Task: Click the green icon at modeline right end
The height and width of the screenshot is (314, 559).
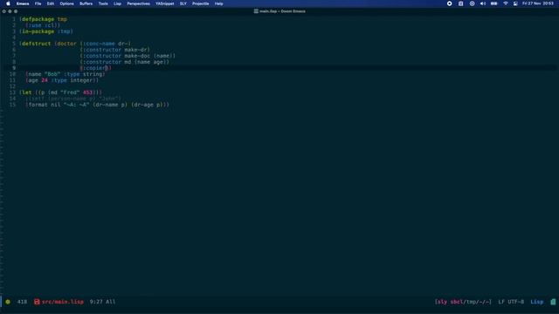Action: point(553,302)
